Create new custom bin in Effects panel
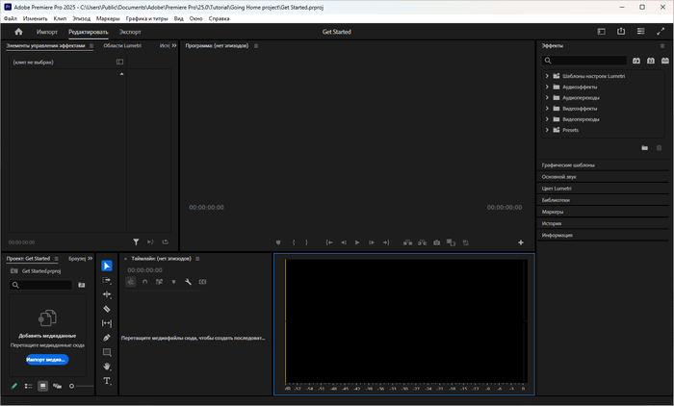674x406 pixels. (x=645, y=148)
